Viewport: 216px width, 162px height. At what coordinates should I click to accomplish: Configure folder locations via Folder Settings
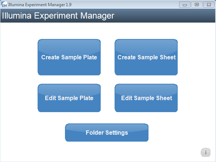(x=107, y=133)
